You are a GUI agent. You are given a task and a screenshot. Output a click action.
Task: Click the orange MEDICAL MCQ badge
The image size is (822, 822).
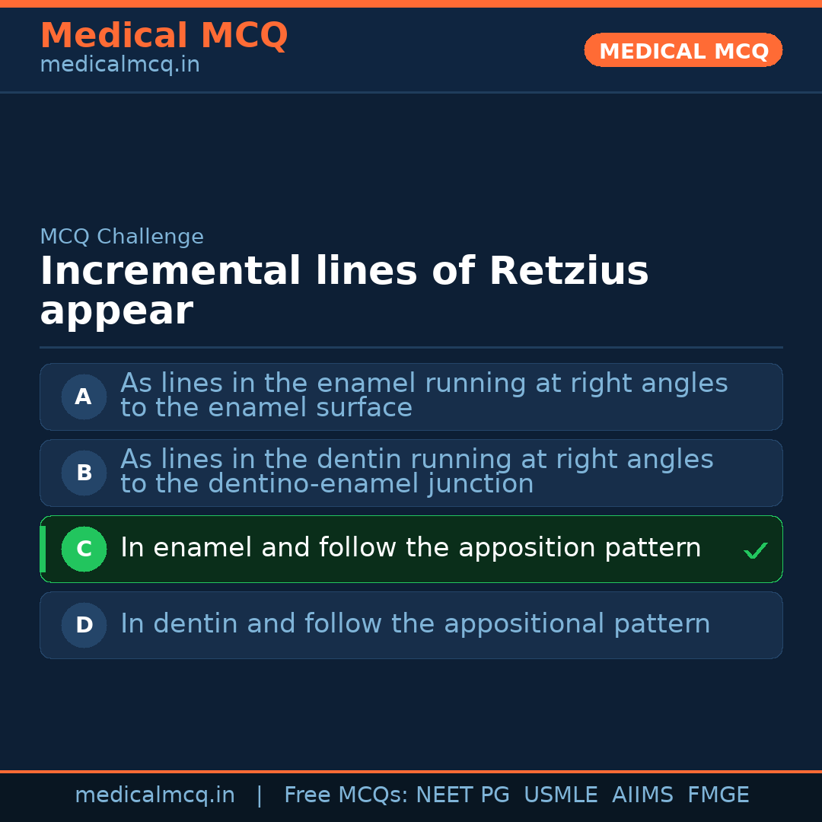click(683, 50)
